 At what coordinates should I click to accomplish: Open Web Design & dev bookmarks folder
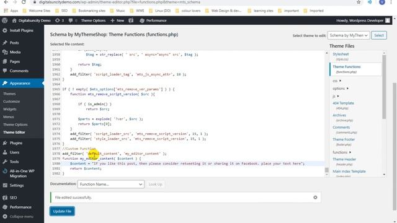(x=223, y=11)
